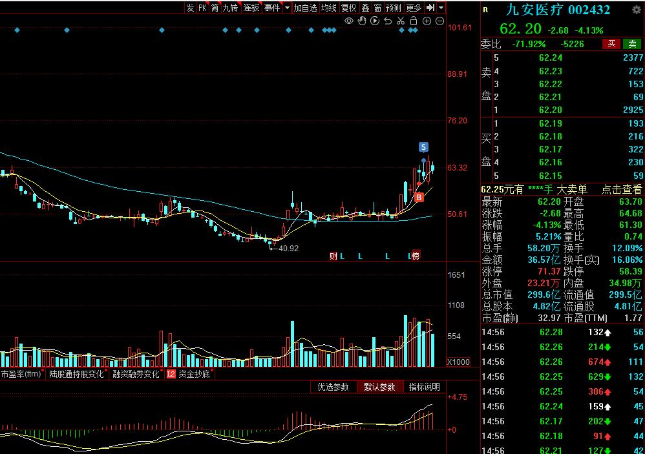Toggle 复权 price adjustment
Screen dimensions: 645x454
click(x=348, y=8)
